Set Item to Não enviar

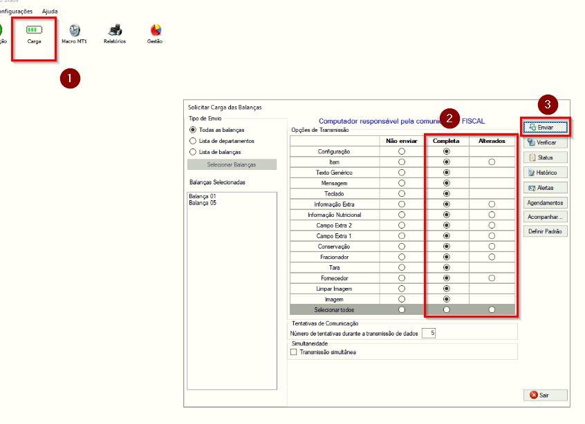(x=402, y=162)
